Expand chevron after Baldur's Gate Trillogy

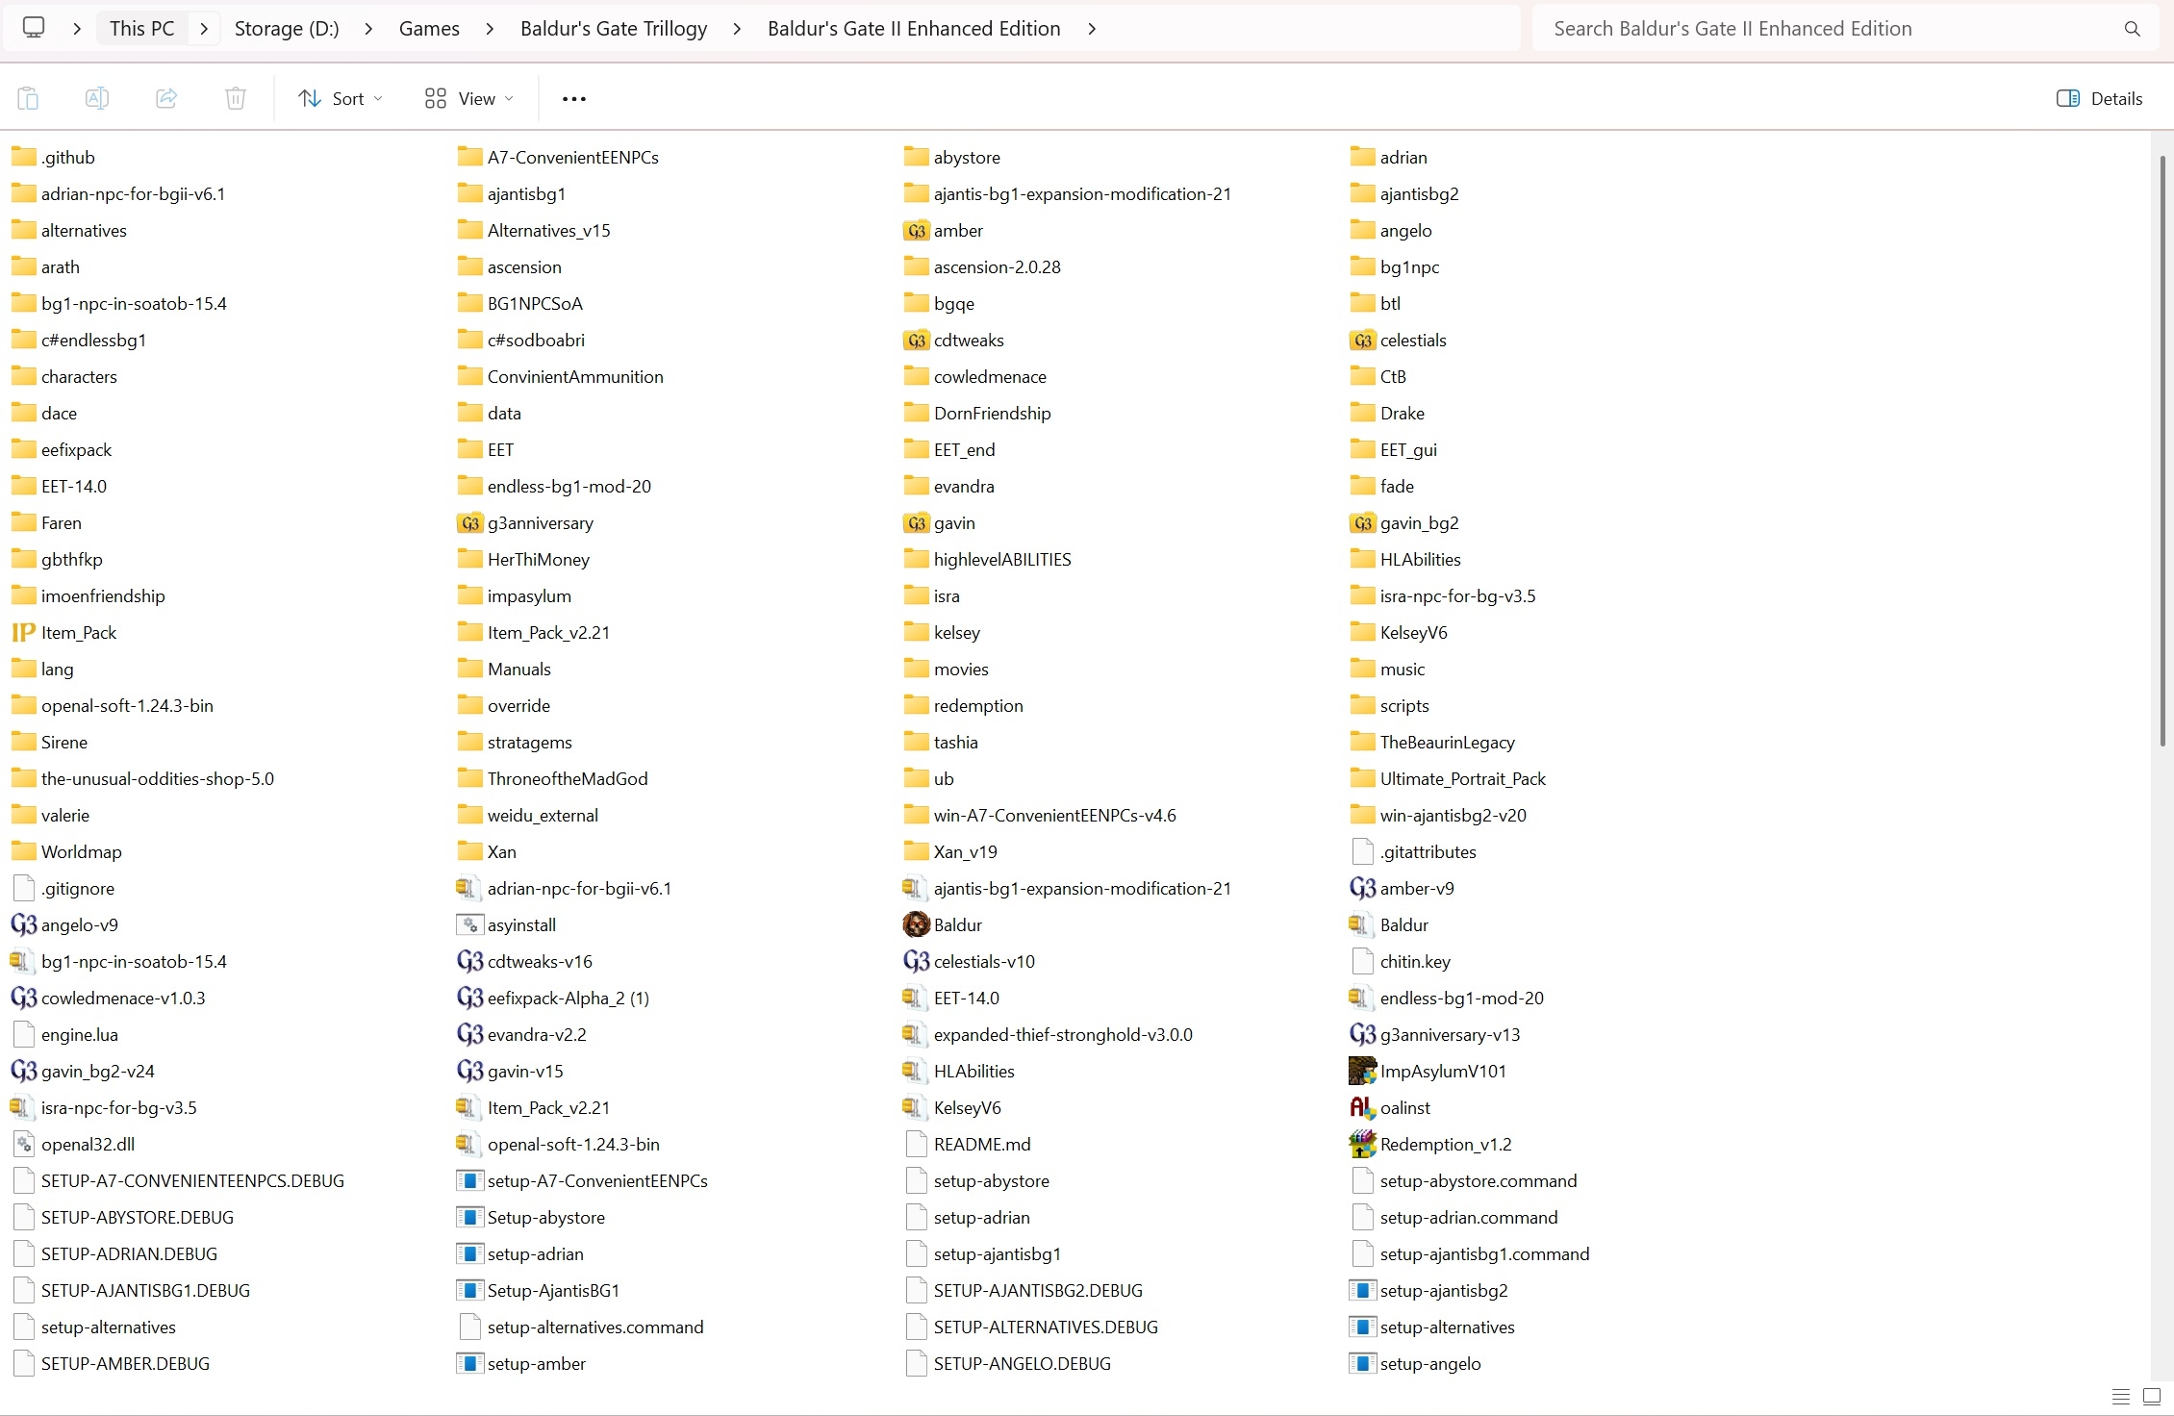737,29
